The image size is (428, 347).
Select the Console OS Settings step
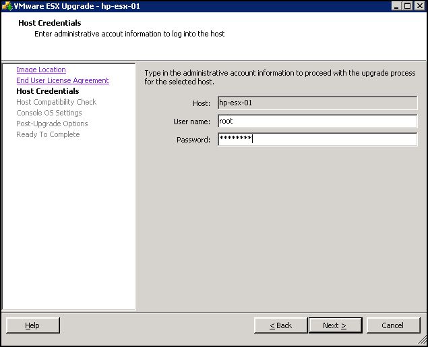[x=49, y=113]
